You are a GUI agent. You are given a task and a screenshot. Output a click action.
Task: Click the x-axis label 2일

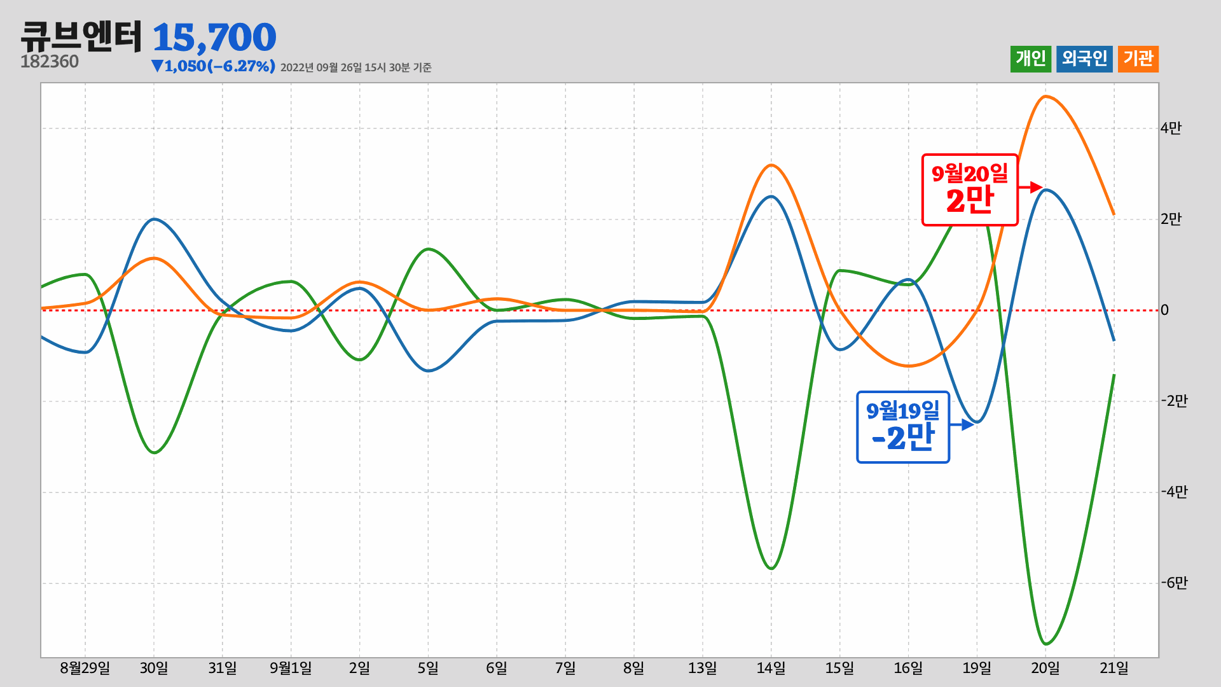tap(360, 669)
